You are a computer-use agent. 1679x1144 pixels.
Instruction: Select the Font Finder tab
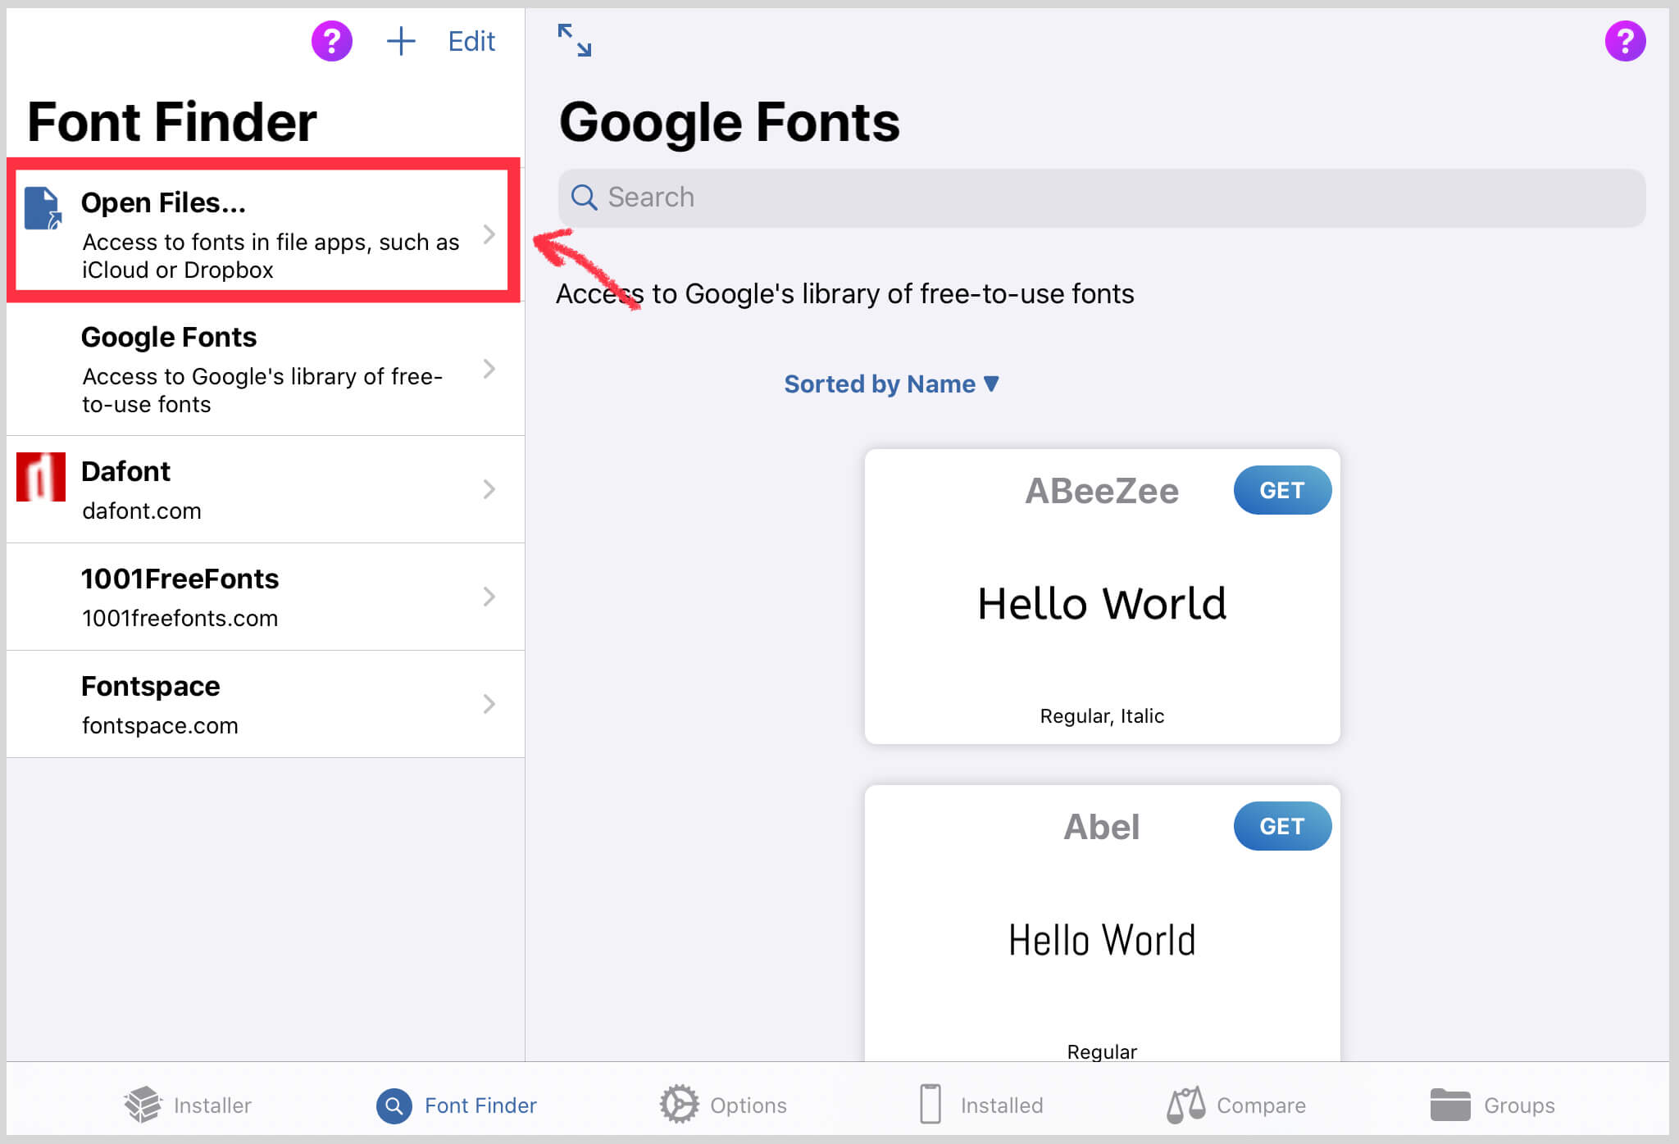pyautogui.click(x=457, y=1105)
